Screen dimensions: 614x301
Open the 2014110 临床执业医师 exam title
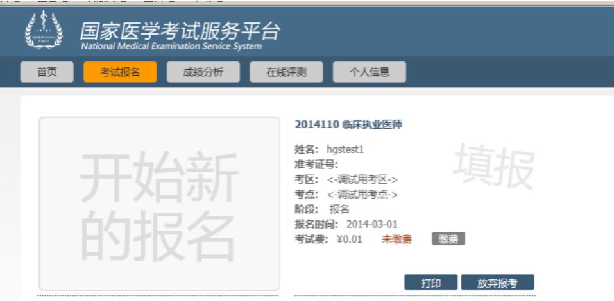(x=348, y=125)
